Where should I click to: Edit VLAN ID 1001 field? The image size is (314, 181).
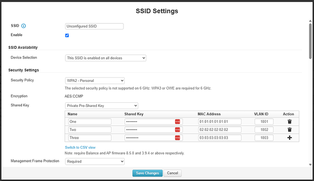pyautogui.click(x=264, y=121)
